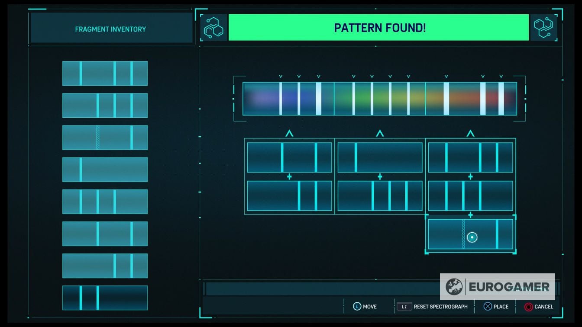This screenshot has height=327, width=582.
Task: Select the top fragment in the inventory
Action: point(105,73)
